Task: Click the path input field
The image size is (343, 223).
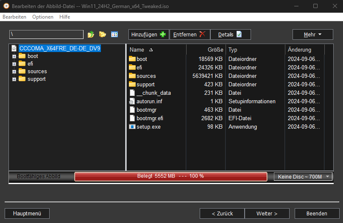Action: click(x=46, y=35)
